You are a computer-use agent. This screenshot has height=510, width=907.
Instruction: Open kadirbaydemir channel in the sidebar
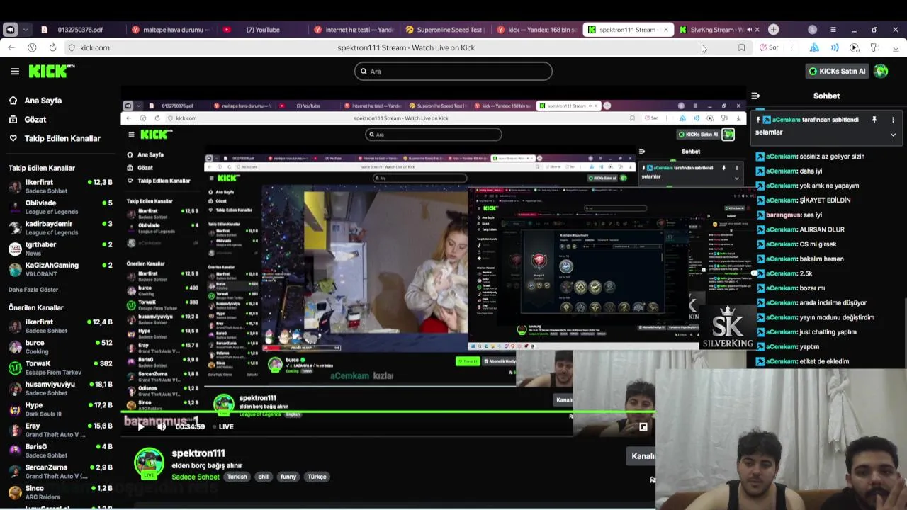point(60,227)
